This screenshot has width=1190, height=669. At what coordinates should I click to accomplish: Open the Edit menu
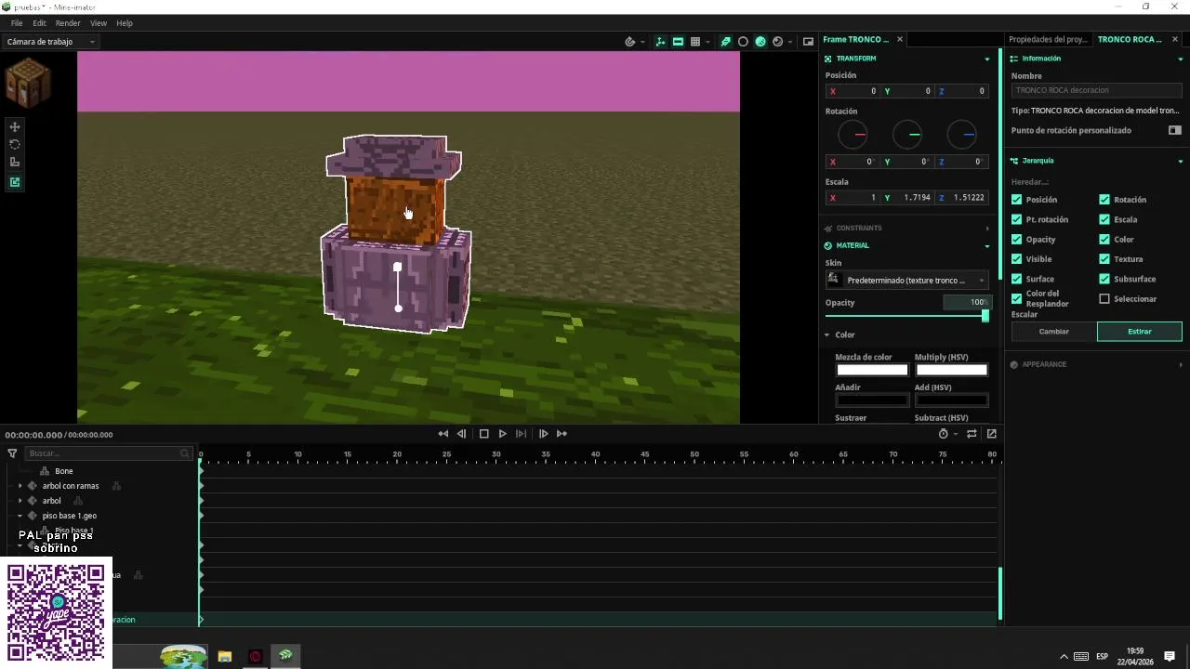39,23
